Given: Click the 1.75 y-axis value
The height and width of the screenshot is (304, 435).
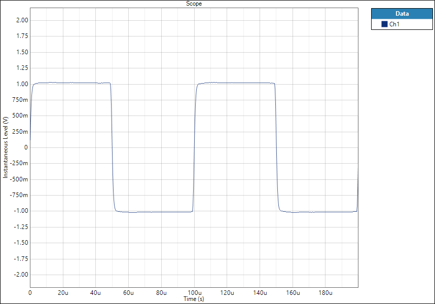Looking at the screenshot, I should [22, 36].
